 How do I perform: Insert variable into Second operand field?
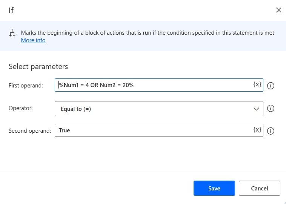point(257,130)
